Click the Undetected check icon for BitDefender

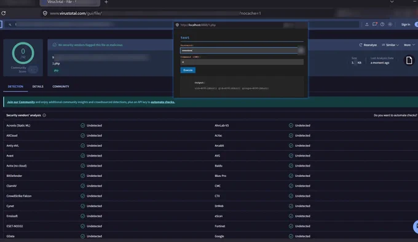pos(82,176)
